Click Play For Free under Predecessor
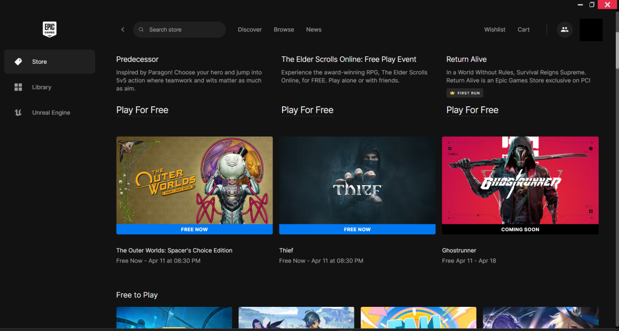The width and height of the screenshot is (619, 331). click(142, 110)
